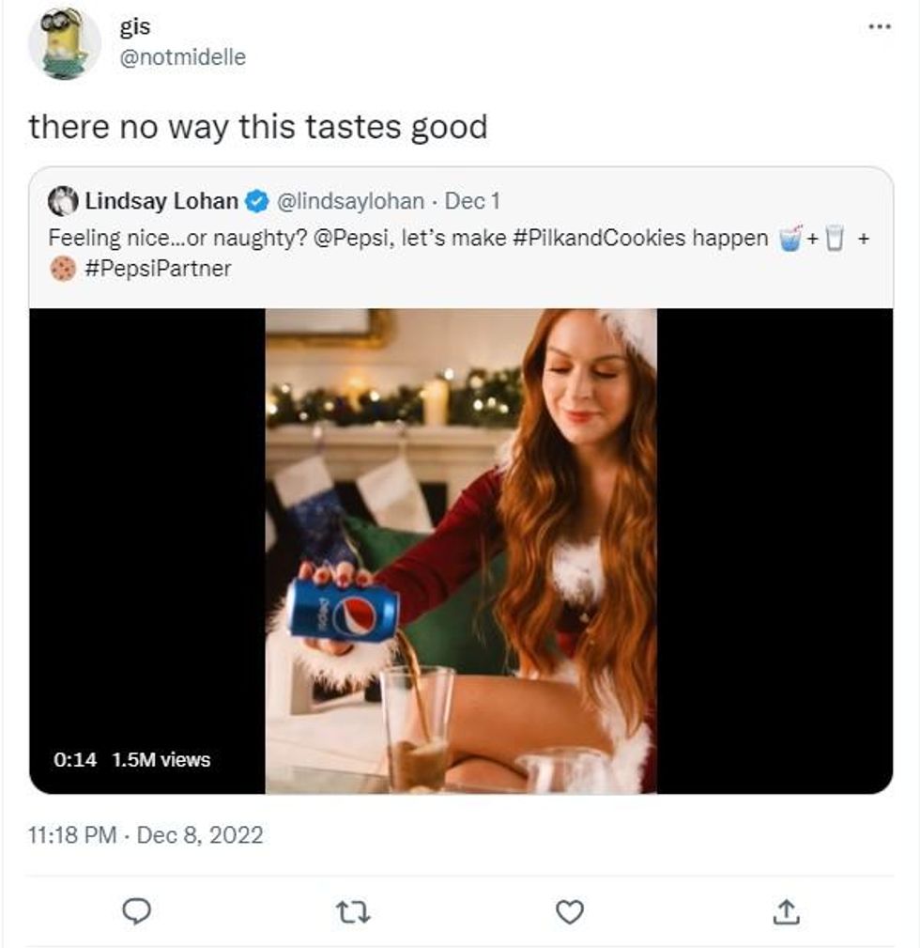Image resolution: width=920 pixels, height=948 pixels.
Task: Open Lindsay Lohan's name in quoted tweet
Action: point(161,201)
